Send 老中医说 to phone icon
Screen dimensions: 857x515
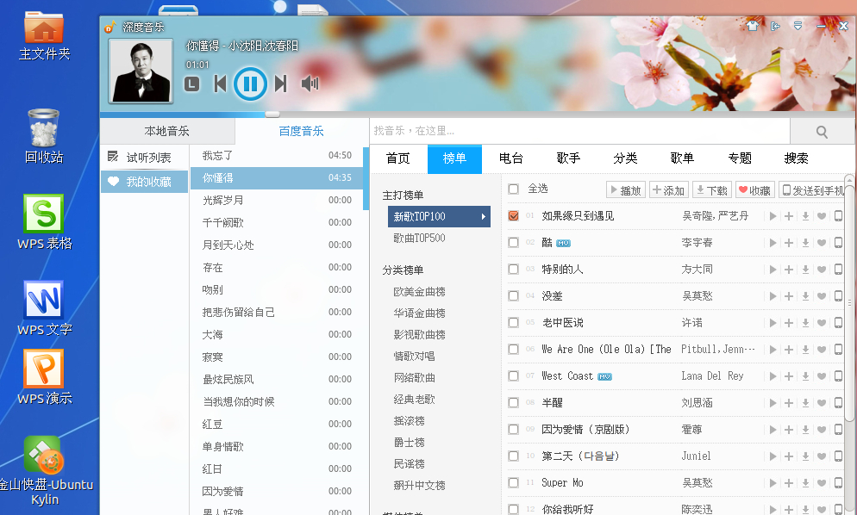point(838,323)
